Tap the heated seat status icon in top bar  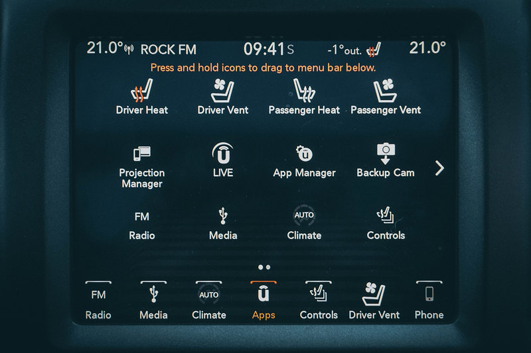[374, 50]
